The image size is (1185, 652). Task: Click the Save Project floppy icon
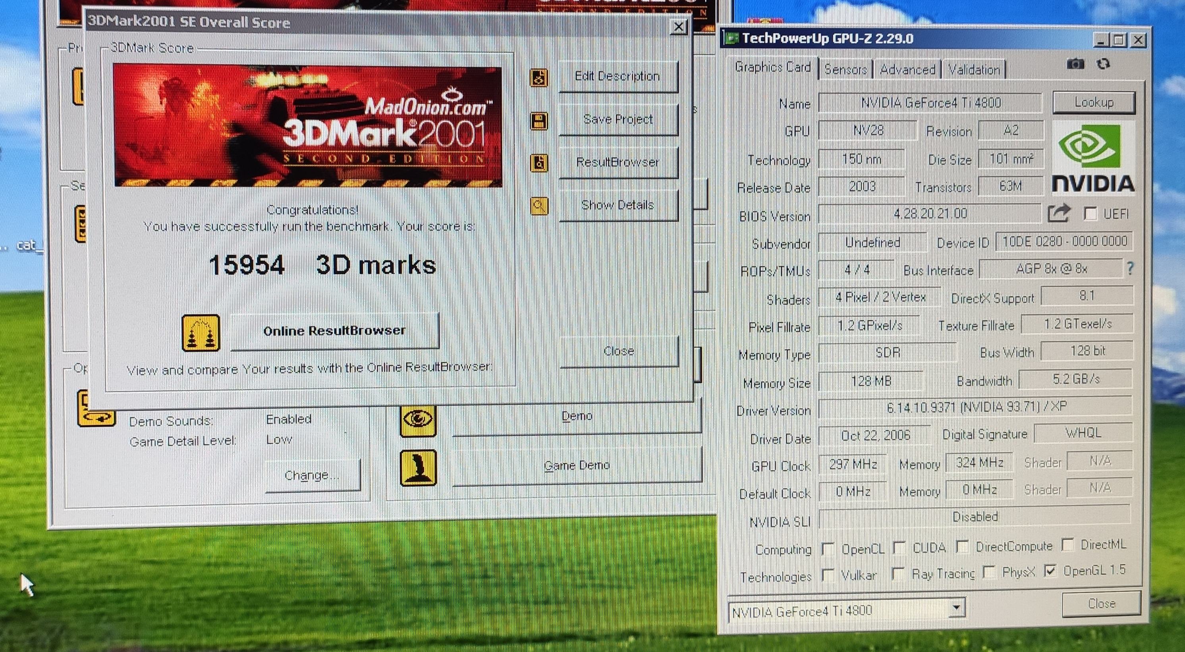point(538,121)
